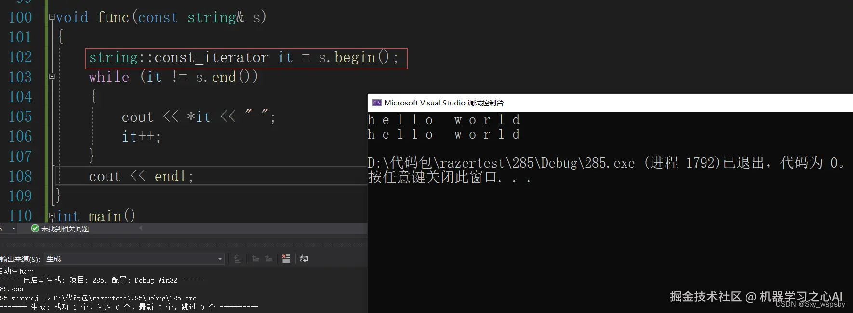
Task: Click the output line with 285.vcxproj path
Action: point(98,298)
